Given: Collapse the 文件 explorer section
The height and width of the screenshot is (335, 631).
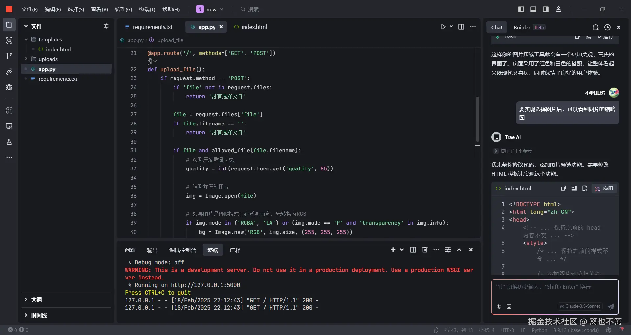Looking at the screenshot, I should [26, 26].
